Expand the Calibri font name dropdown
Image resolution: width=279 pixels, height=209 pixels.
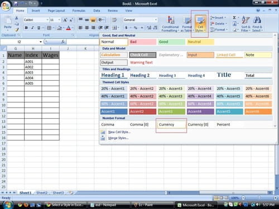[47, 20]
